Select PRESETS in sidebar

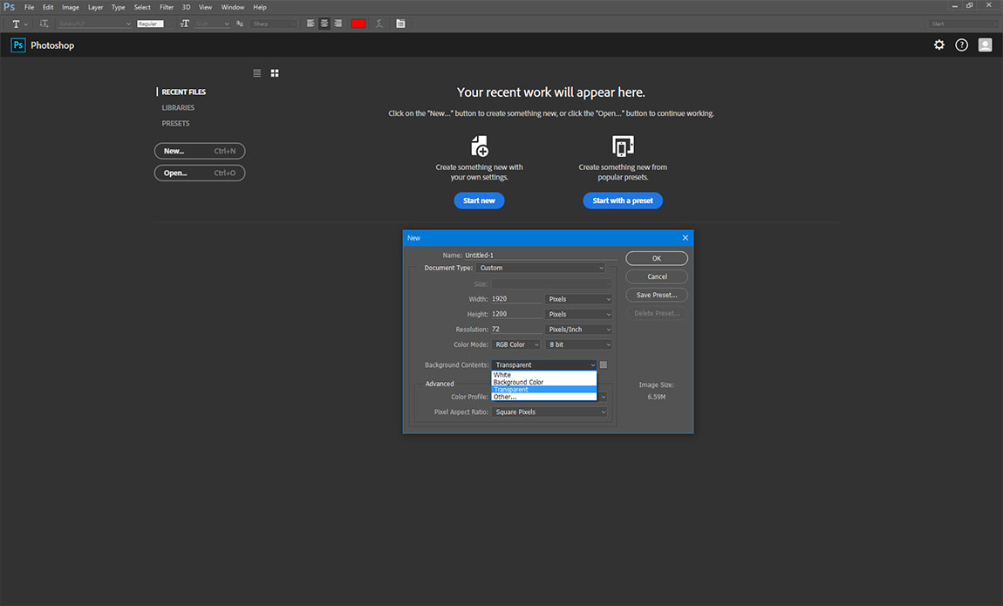pos(175,123)
